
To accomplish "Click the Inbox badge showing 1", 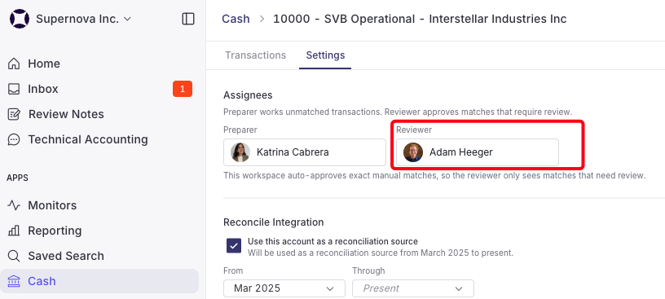I will pyautogui.click(x=183, y=89).
